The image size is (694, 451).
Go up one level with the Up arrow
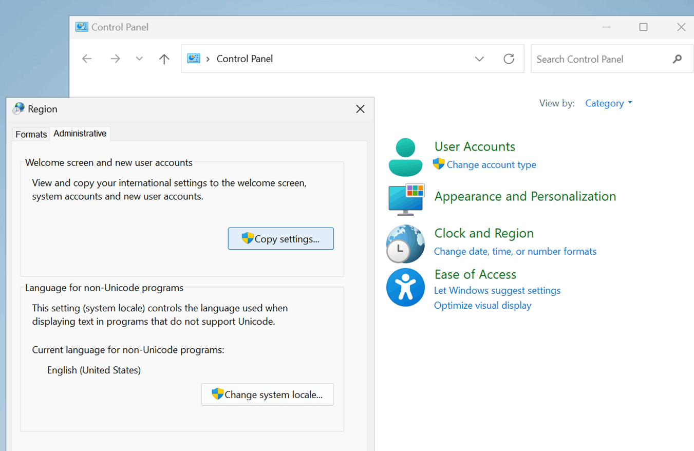(x=164, y=59)
